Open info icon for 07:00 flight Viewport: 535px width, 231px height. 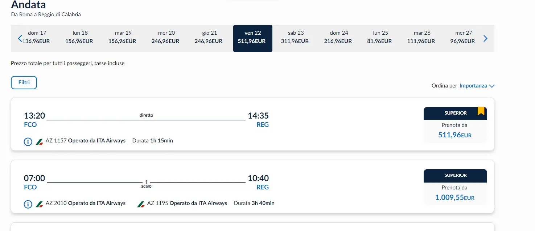(x=28, y=204)
